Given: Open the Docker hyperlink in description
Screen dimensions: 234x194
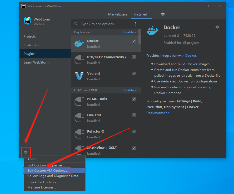Looking at the screenshot, I should point(191,56).
